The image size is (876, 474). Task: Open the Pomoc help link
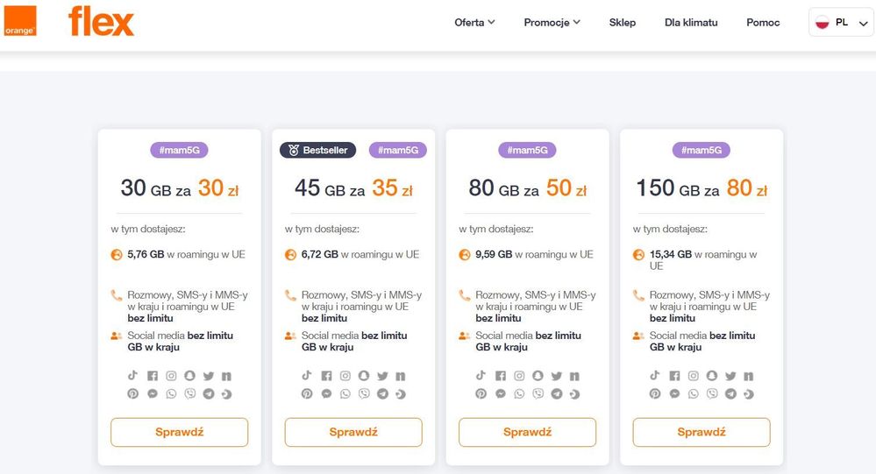(x=763, y=23)
